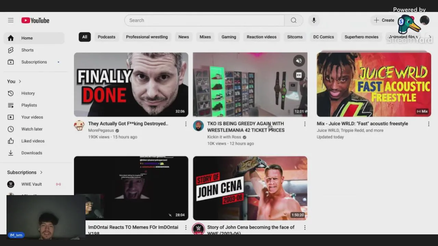Open the account avatar menu
The image size is (438, 246).
point(424,20)
